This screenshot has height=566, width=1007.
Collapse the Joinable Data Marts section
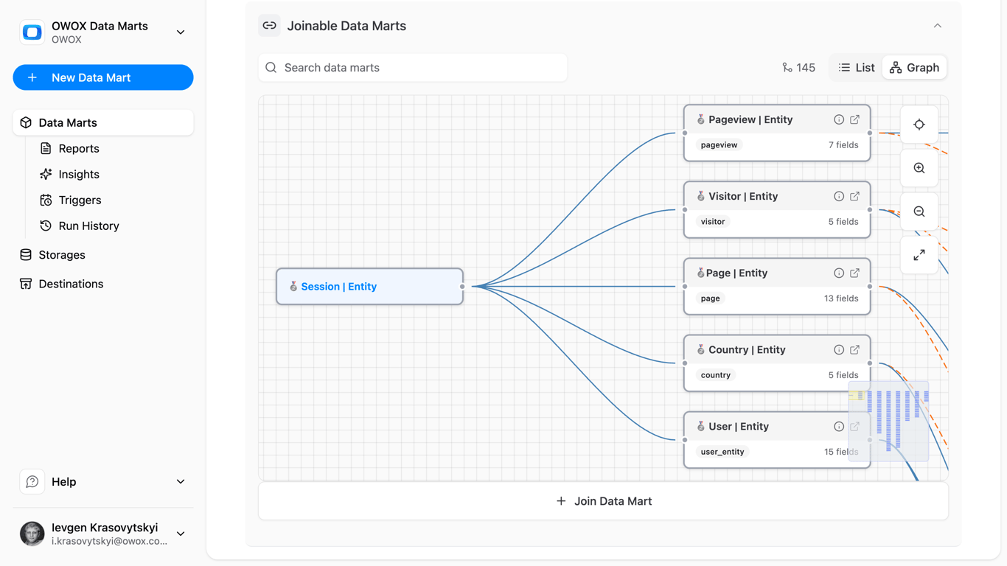[x=938, y=26]
